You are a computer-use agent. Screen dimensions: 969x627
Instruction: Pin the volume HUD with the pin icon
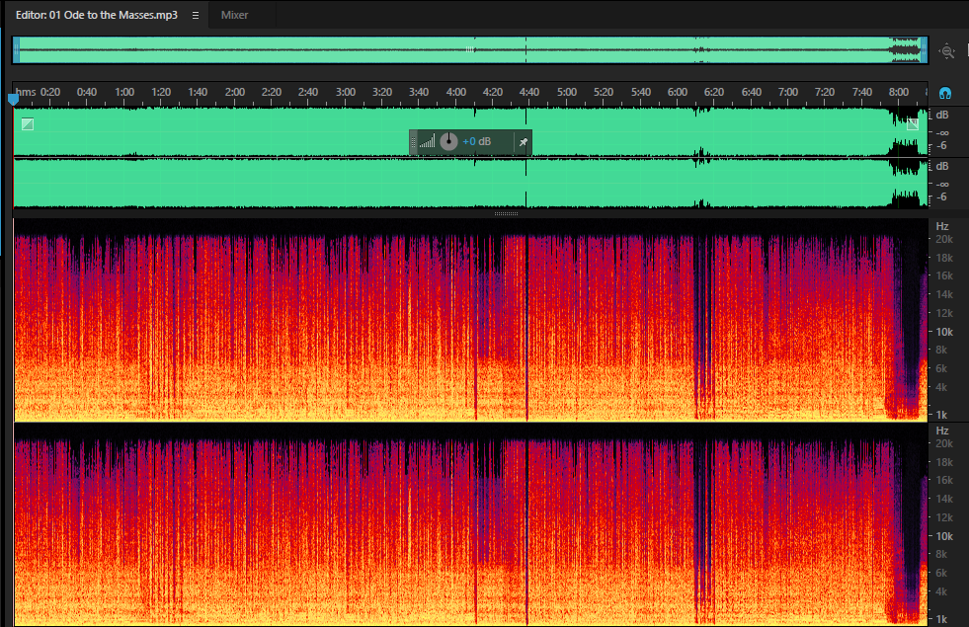(523, 142)
